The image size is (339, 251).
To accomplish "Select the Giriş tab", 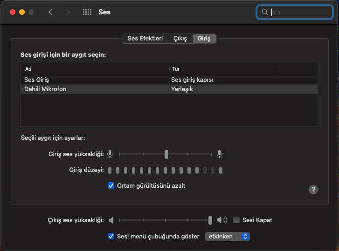I will click(204, 39).
